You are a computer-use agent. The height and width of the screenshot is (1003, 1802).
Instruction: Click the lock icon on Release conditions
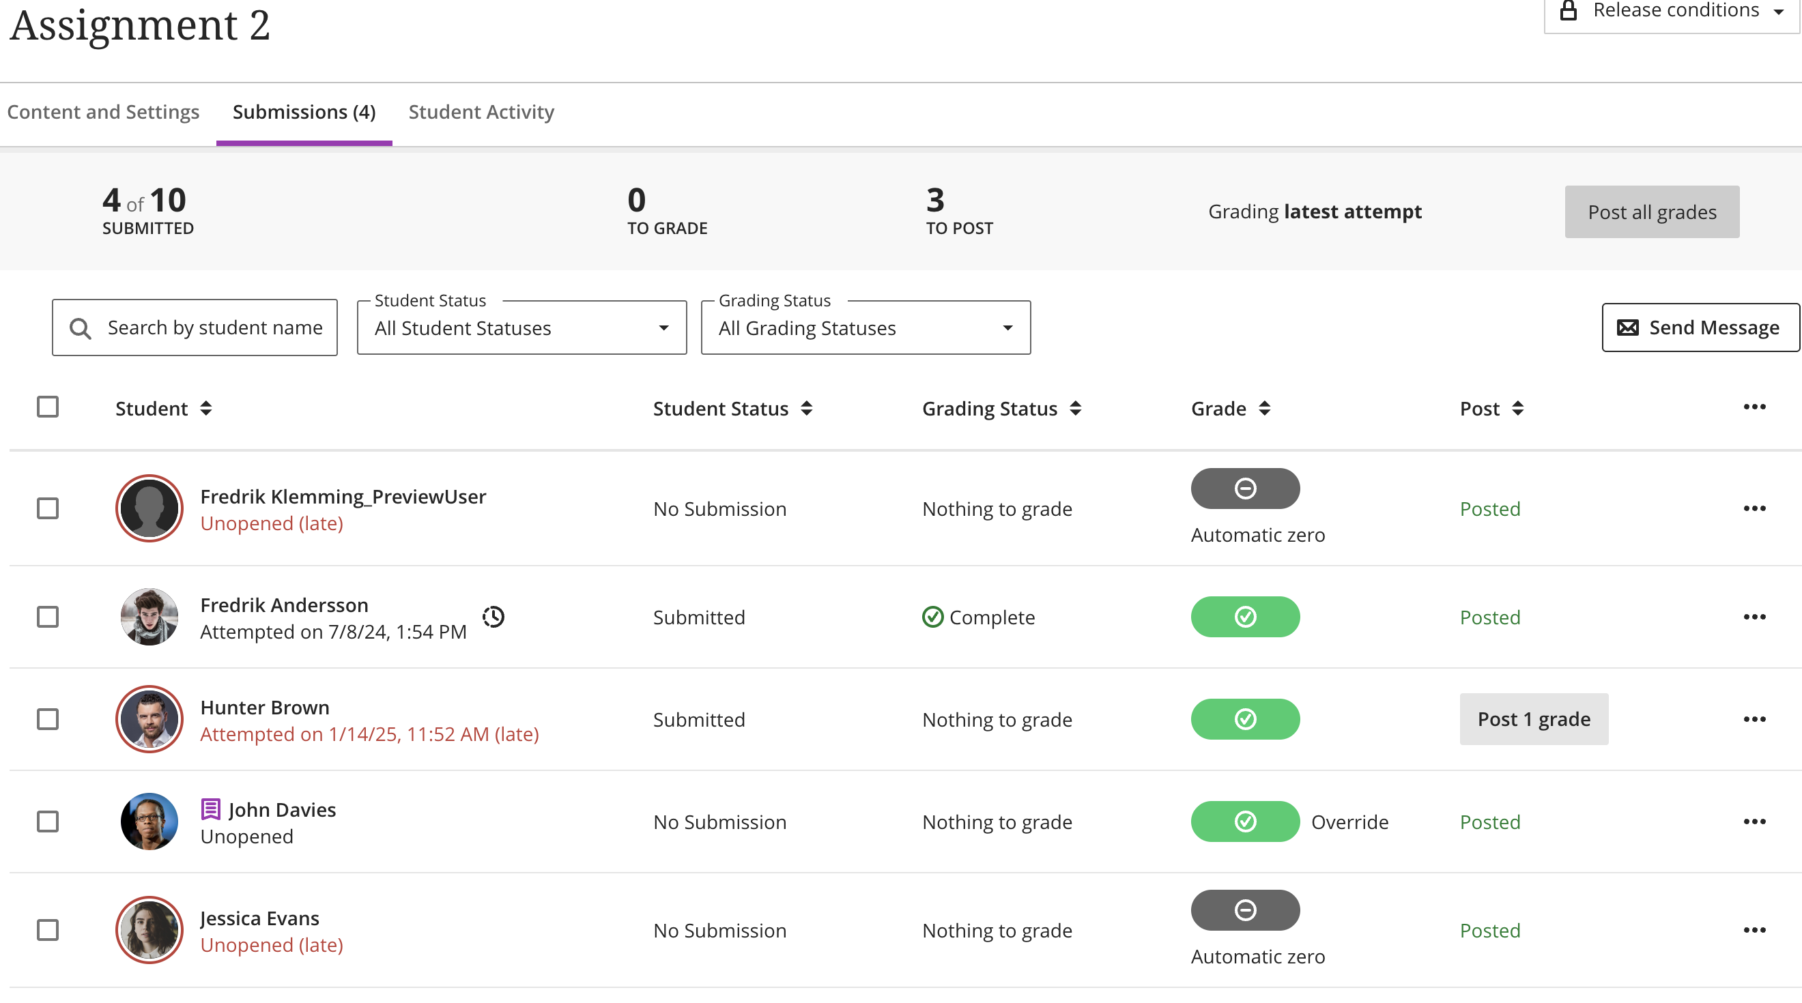click(x=1569, y=9)
